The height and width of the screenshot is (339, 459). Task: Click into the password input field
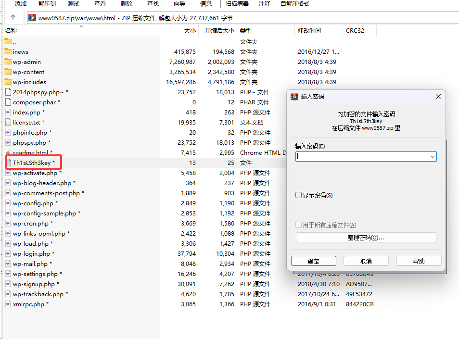click(x=362, y=156)
